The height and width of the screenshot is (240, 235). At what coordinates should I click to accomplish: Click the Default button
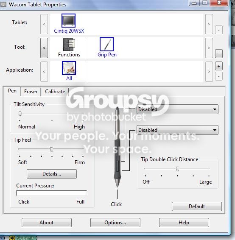[x=197, y=207]
